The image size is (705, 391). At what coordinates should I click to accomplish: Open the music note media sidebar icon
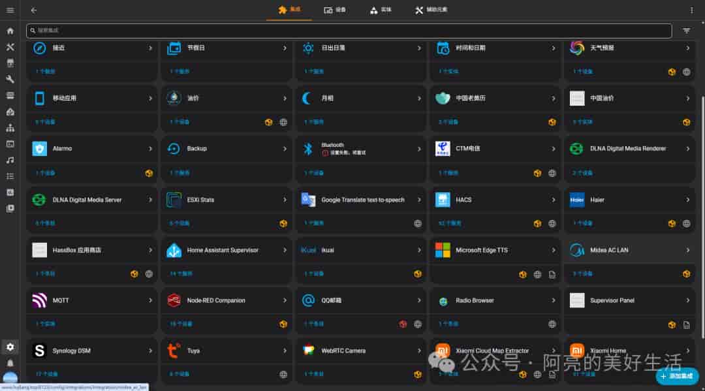10,160
